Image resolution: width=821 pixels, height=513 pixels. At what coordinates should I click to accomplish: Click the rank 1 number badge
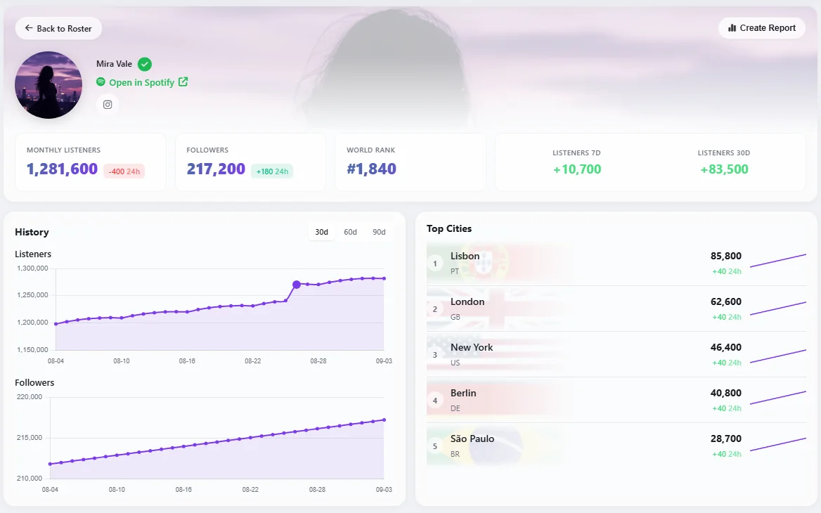pyautogui.click(x=435, y=264)
